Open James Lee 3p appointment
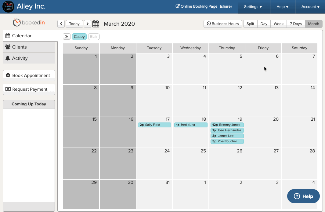 point(227,136)
